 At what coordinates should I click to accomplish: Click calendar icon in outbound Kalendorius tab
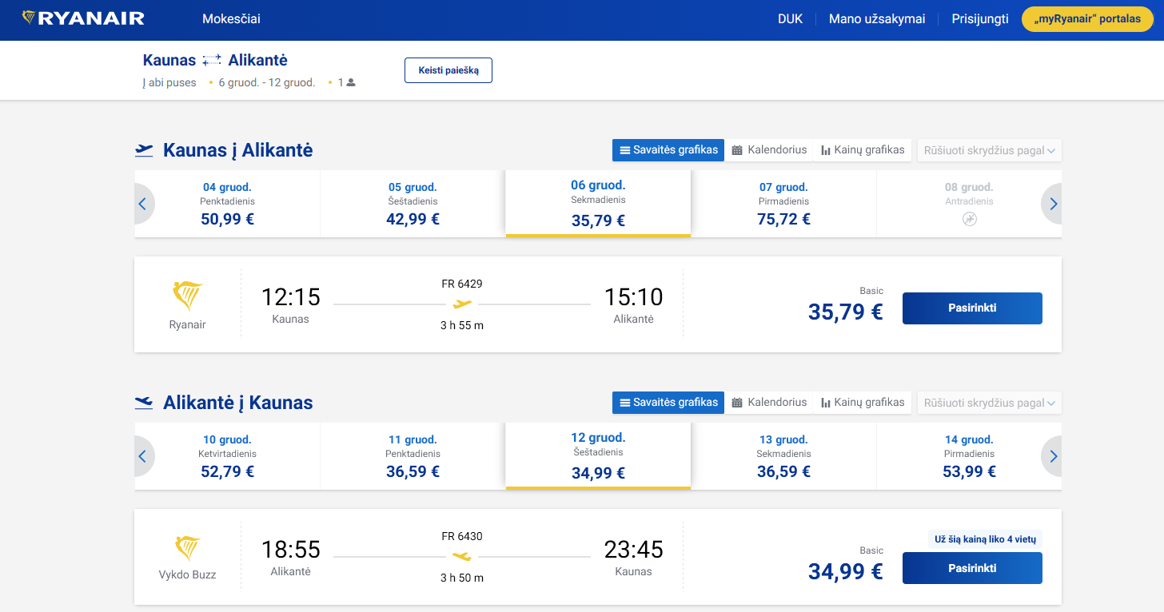pyautogui.click(x=737, y=150)
